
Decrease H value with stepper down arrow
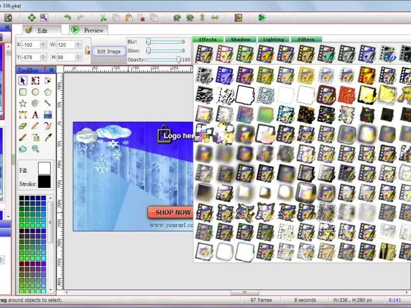(x=78, y=59)
